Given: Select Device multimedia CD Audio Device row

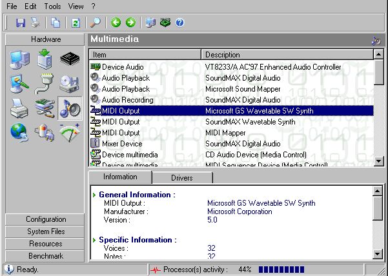Looking at the screenshot, I should pyautogui.click(x=231, y=155).
